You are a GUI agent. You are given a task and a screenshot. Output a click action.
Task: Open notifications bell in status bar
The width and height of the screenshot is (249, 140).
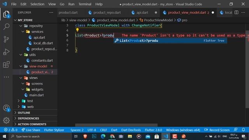244,130
